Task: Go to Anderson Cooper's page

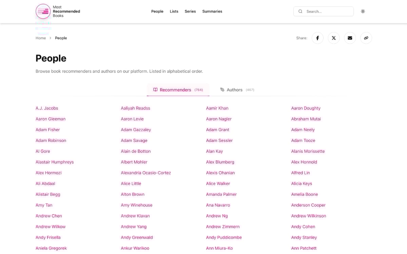Action: (308, 205)
